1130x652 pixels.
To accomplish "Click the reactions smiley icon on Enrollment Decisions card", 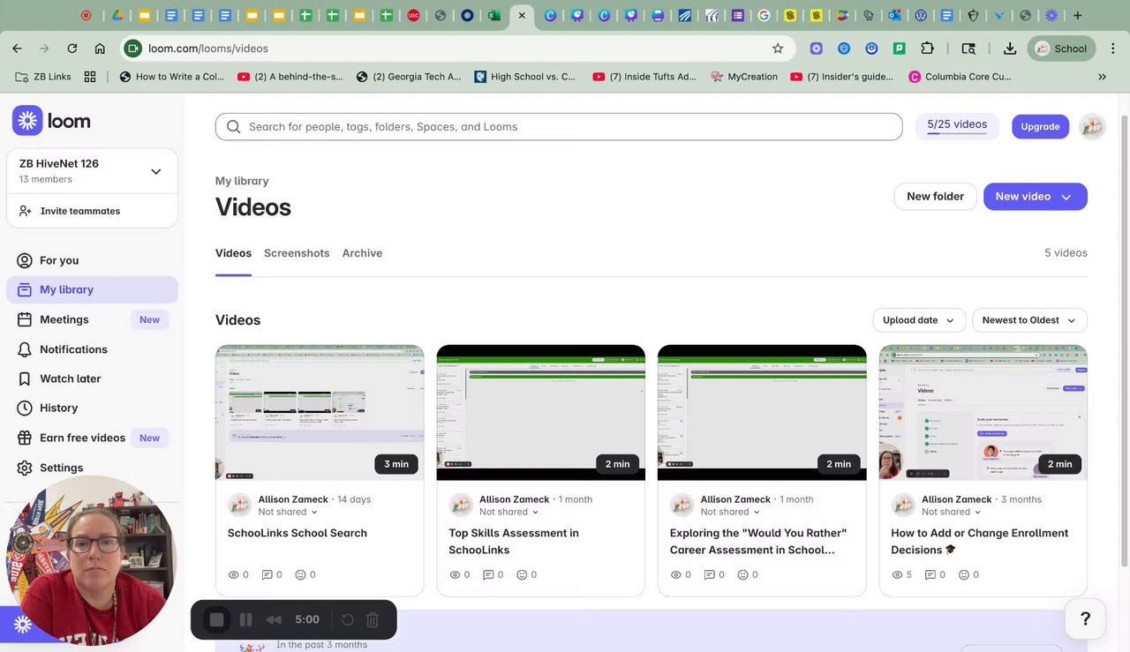I will [964, 574].
